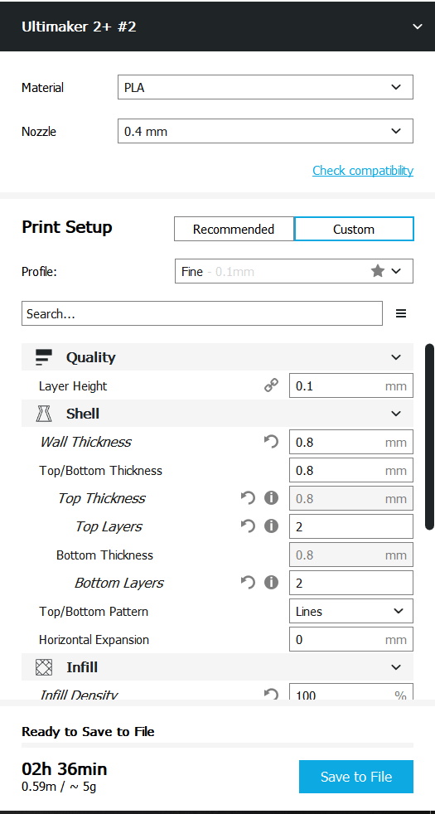Choose a Top/Bottom Pattern from Lines dropdown
The image size is (435, 814).
pos(351,611)
